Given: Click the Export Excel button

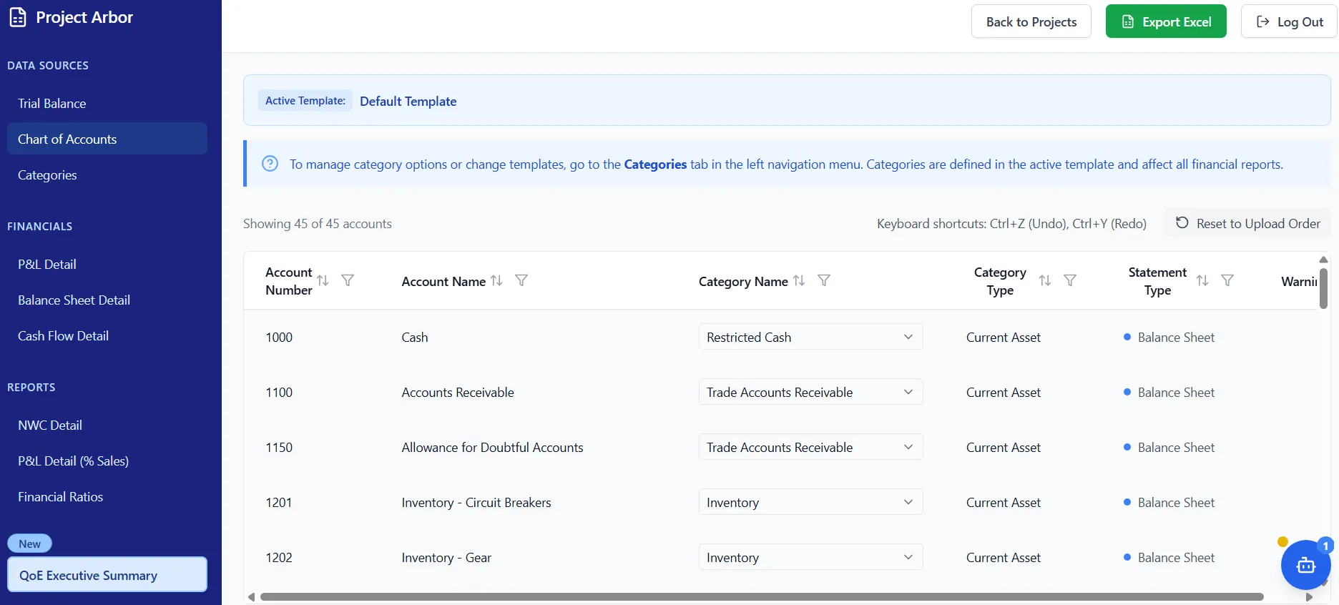Looking at the screenshot, I should (1166, 21).
